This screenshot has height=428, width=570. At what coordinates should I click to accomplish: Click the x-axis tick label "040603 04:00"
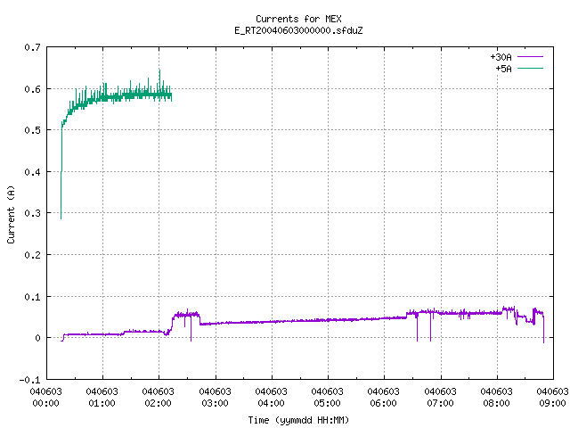click(271, 397)
